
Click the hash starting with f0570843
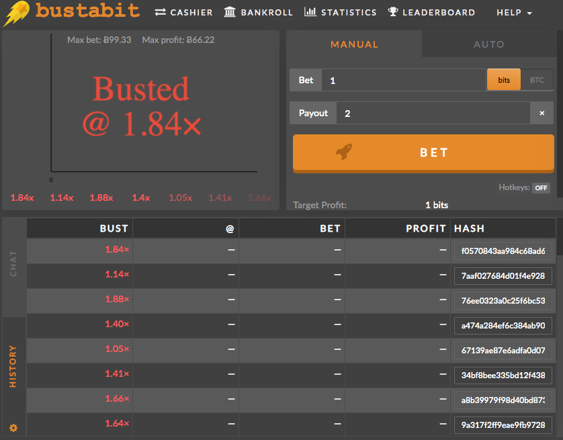(x=503, y=250)
